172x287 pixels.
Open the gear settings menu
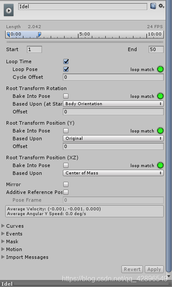(x=161, y=6)
